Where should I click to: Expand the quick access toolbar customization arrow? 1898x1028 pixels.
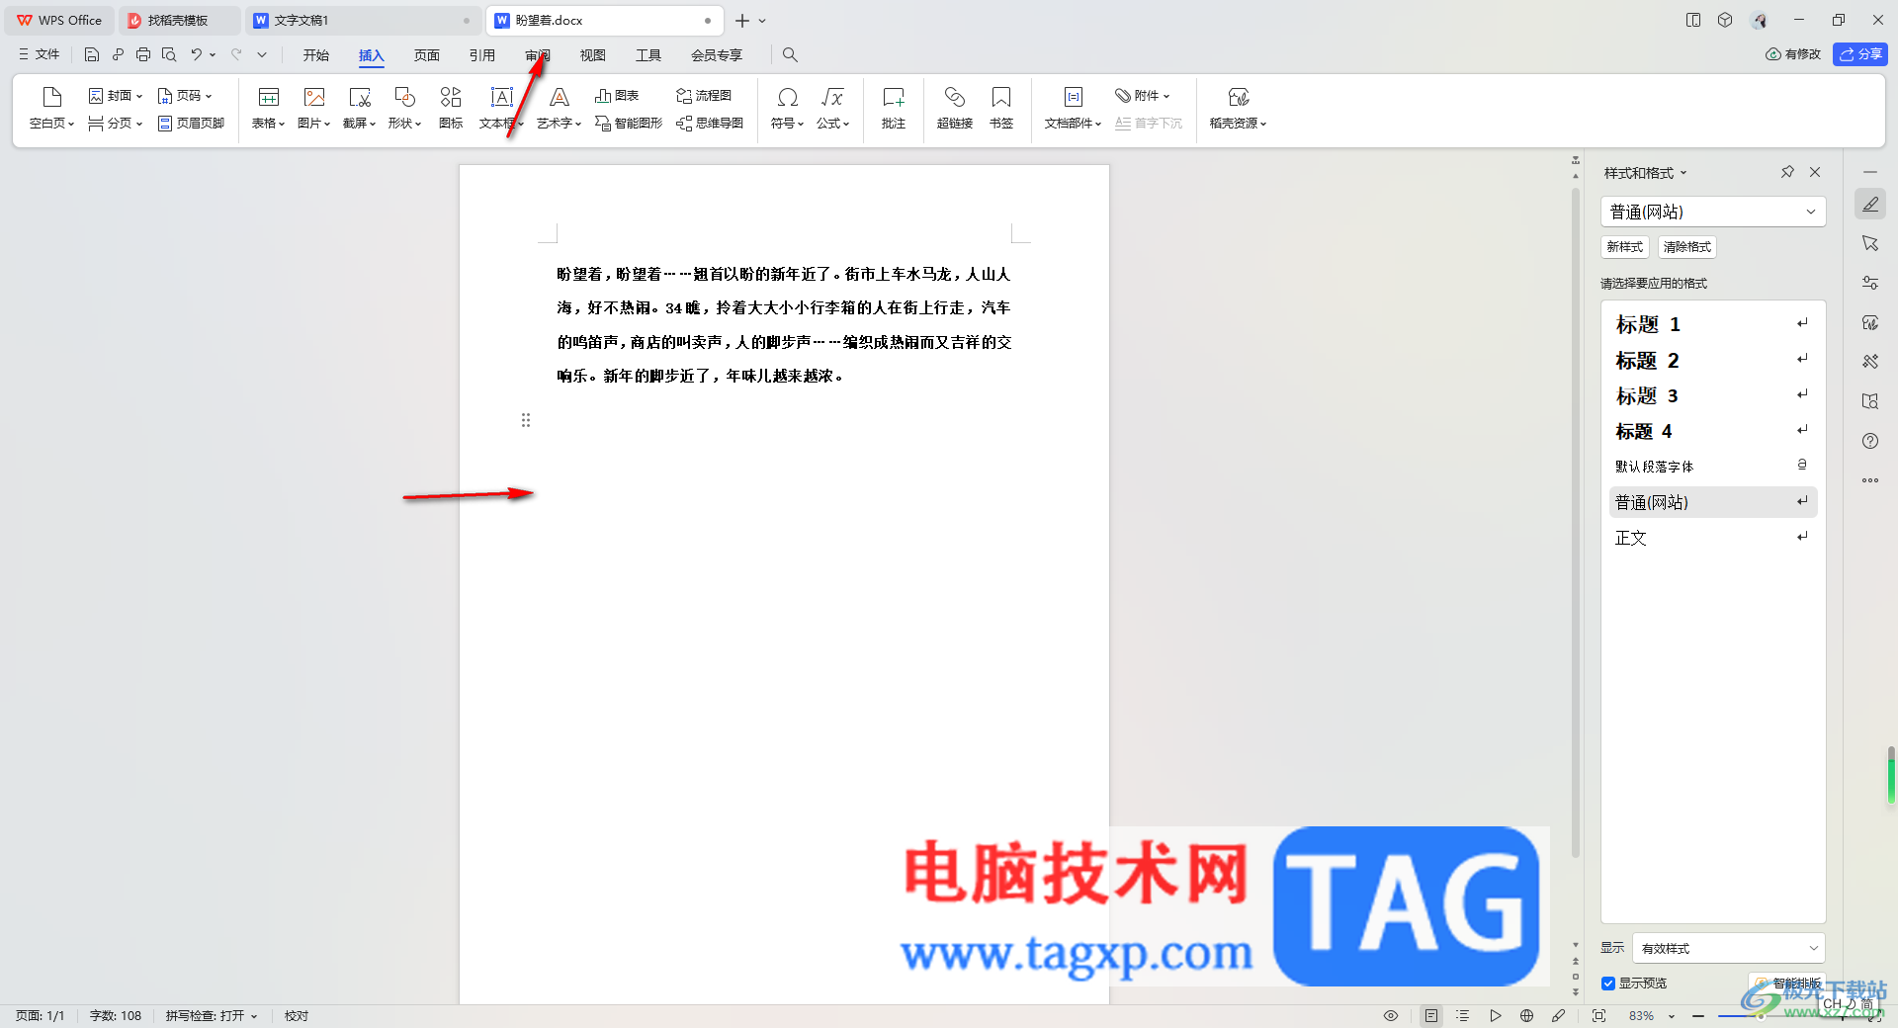pos(262,55)
